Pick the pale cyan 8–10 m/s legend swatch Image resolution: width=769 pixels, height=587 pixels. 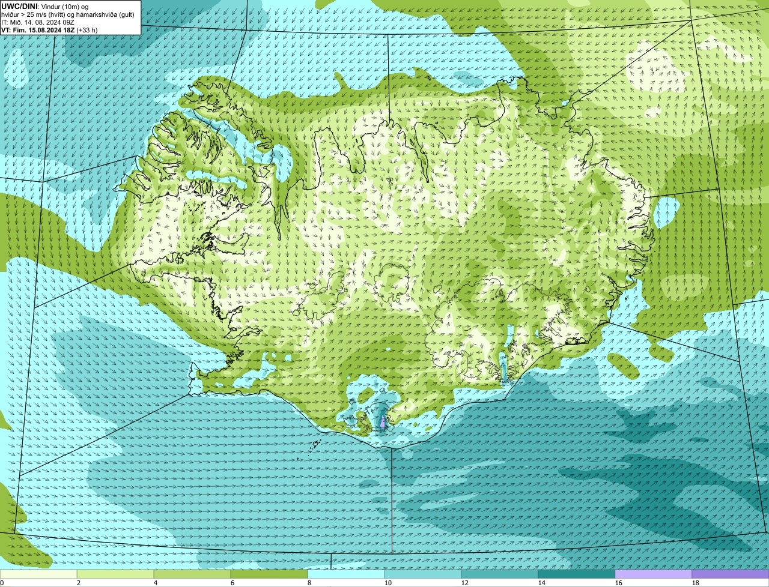pos(346,574)
